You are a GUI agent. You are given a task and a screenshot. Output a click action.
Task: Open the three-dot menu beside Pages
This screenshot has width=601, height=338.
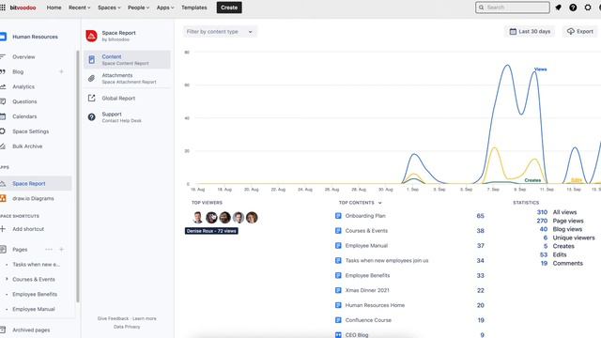[x=49, y=250]
